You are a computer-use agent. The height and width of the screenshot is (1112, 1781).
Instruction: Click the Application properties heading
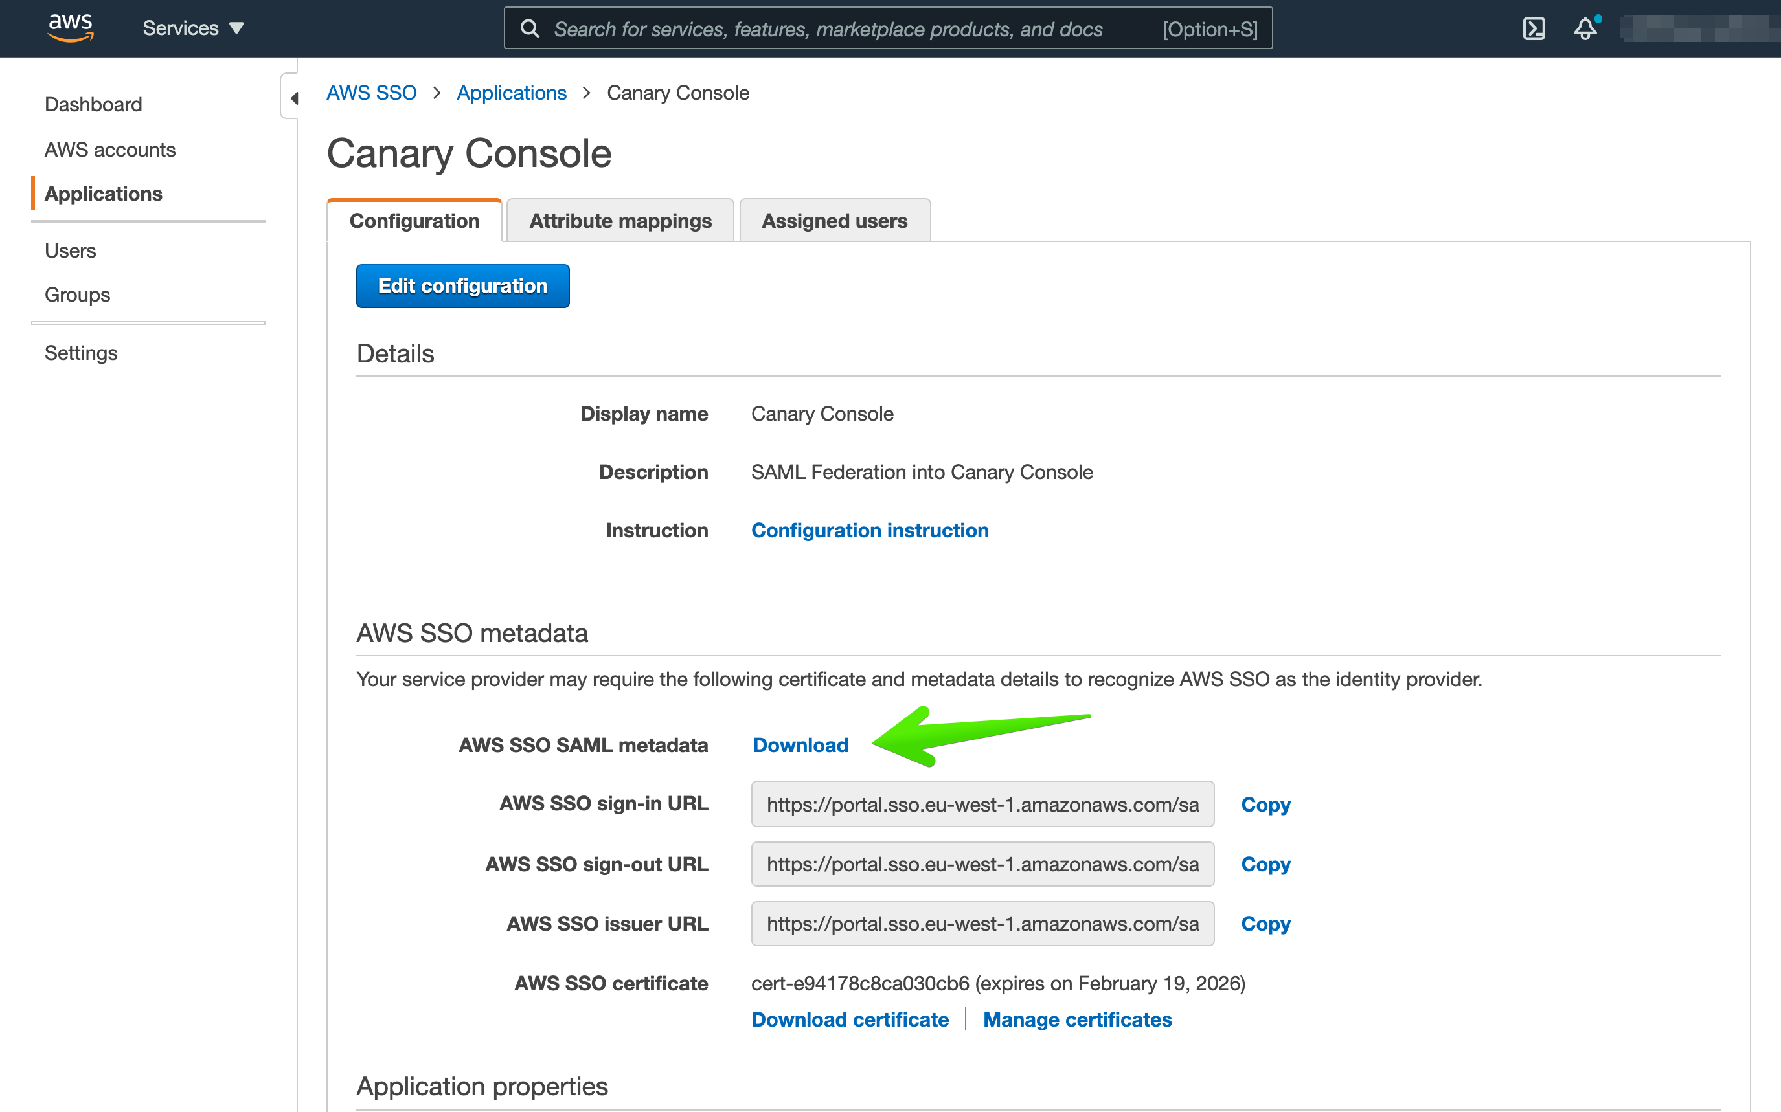[x=482, y=1086]
